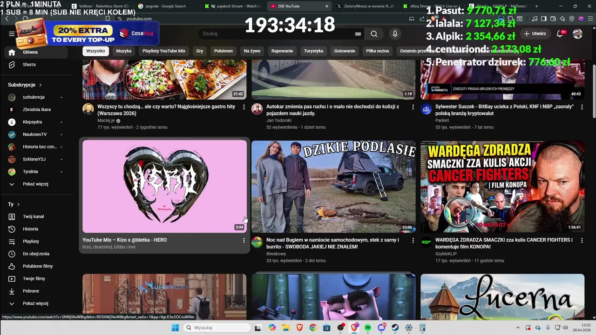Screen dimensions: 596x335
Task: Expand Subskrypcje section chevron
Action: click(40, 85)
